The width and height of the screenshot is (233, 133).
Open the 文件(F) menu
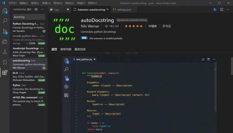point(12,3)
